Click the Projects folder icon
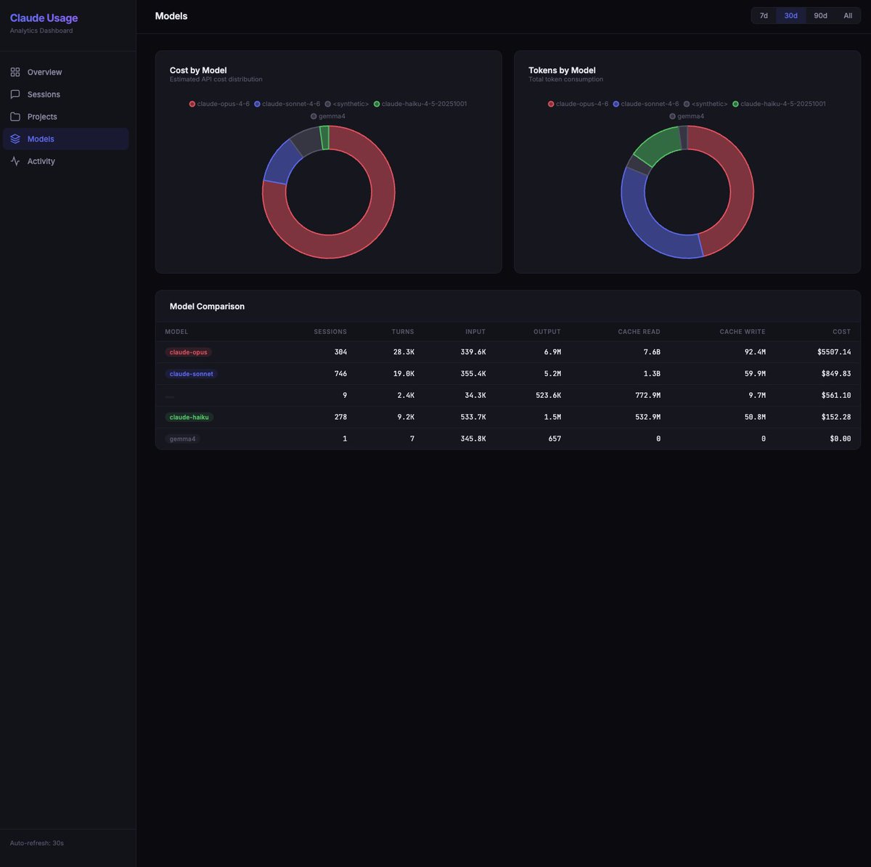Viewport: 871px width, 867px height. click(15, 116)
